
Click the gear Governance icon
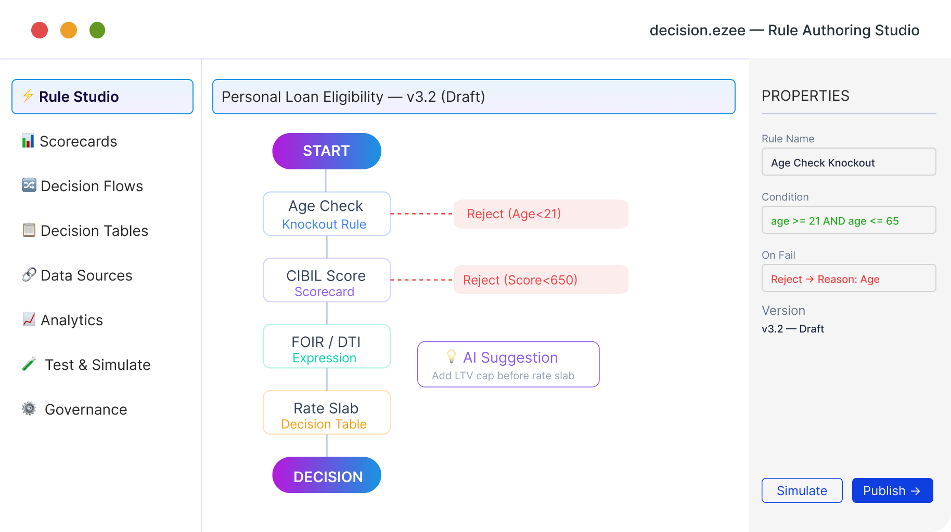point(29,409)
